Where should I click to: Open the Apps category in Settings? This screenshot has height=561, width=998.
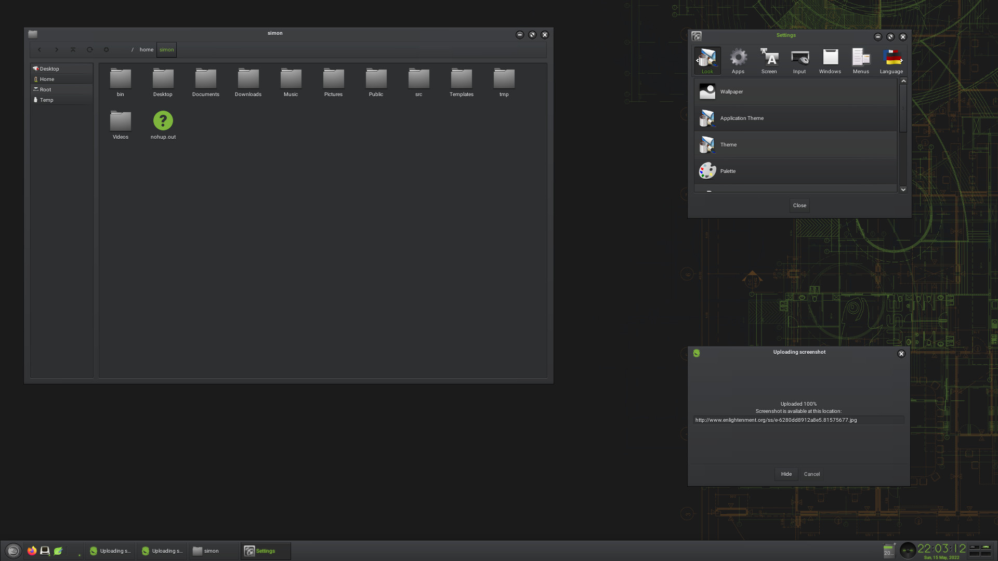738,60
